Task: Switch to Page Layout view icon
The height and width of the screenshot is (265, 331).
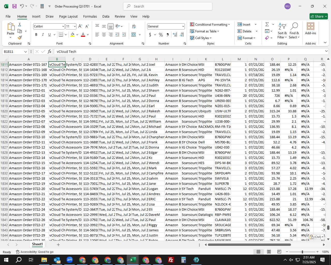Action: [x=269, y=252]
